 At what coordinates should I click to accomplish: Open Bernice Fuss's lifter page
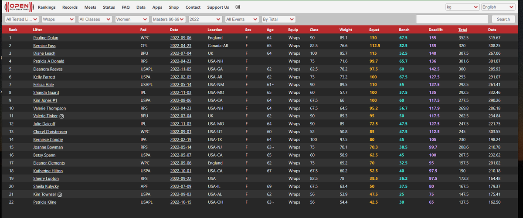coord(44,46)
